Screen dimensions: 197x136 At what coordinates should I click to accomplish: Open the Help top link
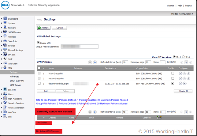coord(180,6)
